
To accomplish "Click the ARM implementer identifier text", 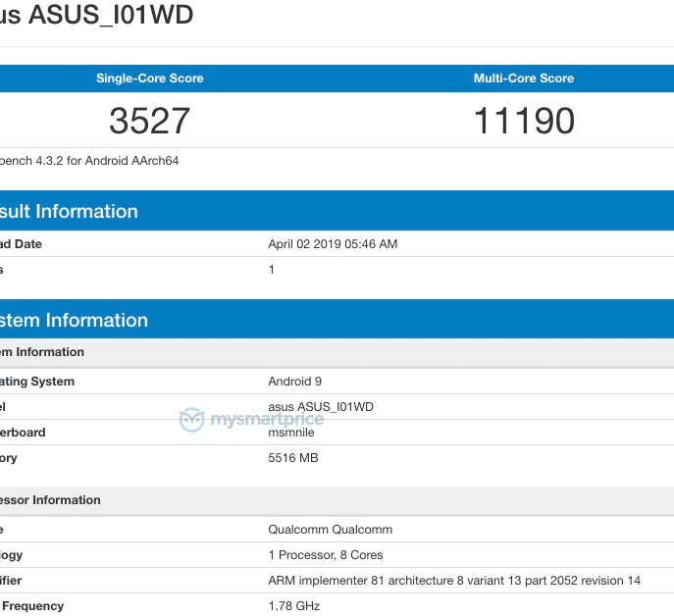I will click(x=454, y=581).
